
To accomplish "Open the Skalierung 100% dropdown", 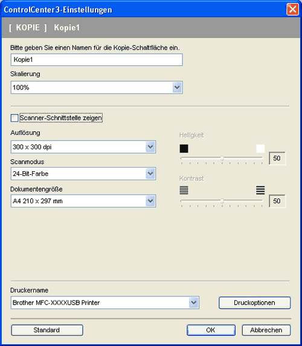I will click(97, 87).
